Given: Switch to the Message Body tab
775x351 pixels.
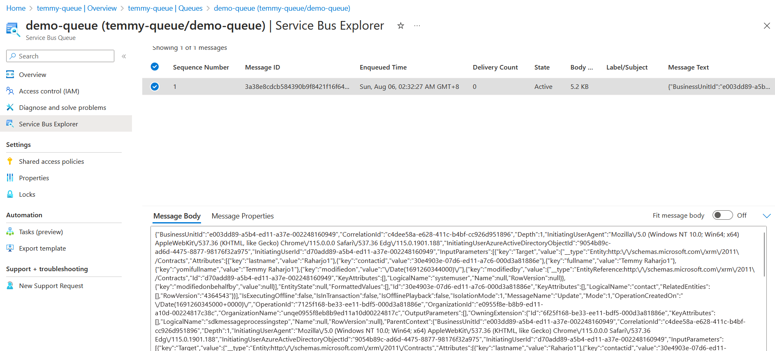Looking at the screenshot, I should tap(177, 216).
